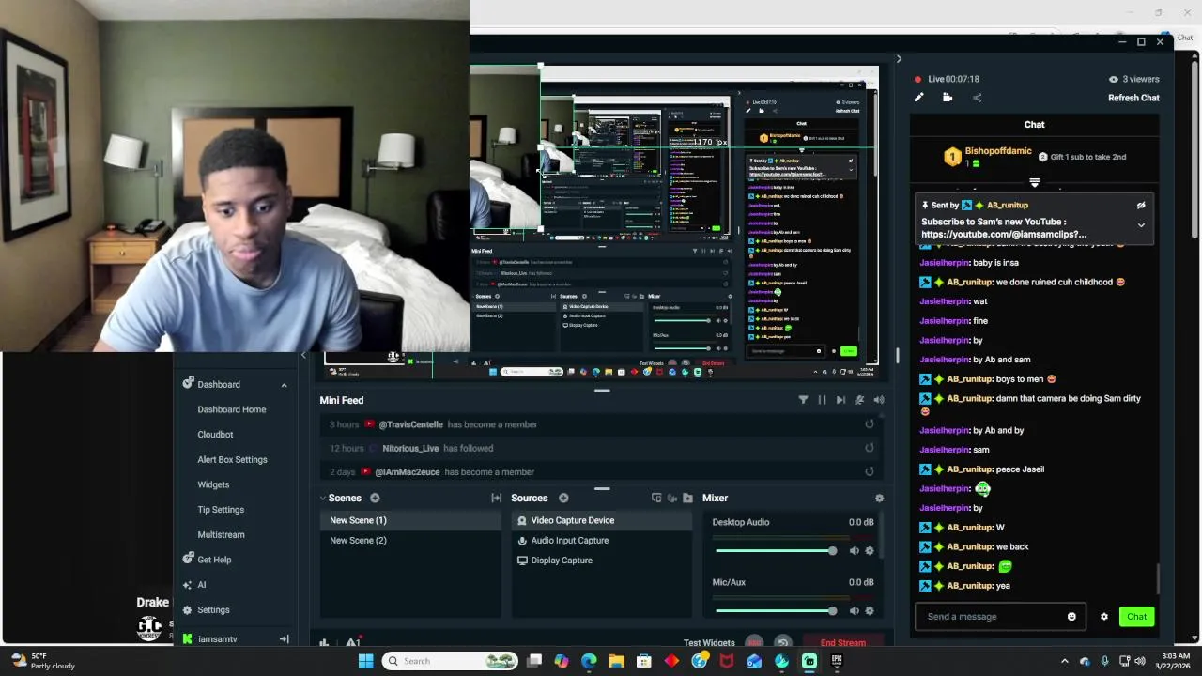Open Dashboard Home
The image size is (1202, 676).
click(232, 409)
